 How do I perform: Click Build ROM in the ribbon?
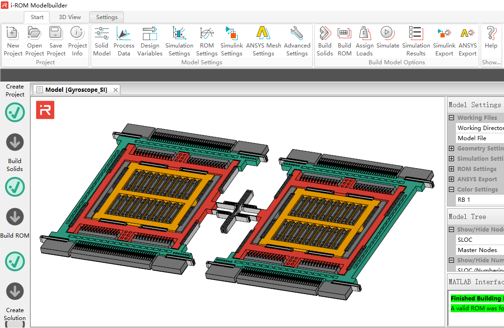(344, 41)
